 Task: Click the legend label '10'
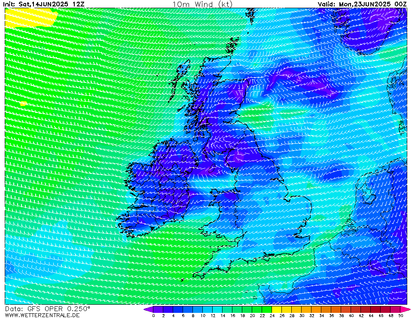(x=203, y=315)
